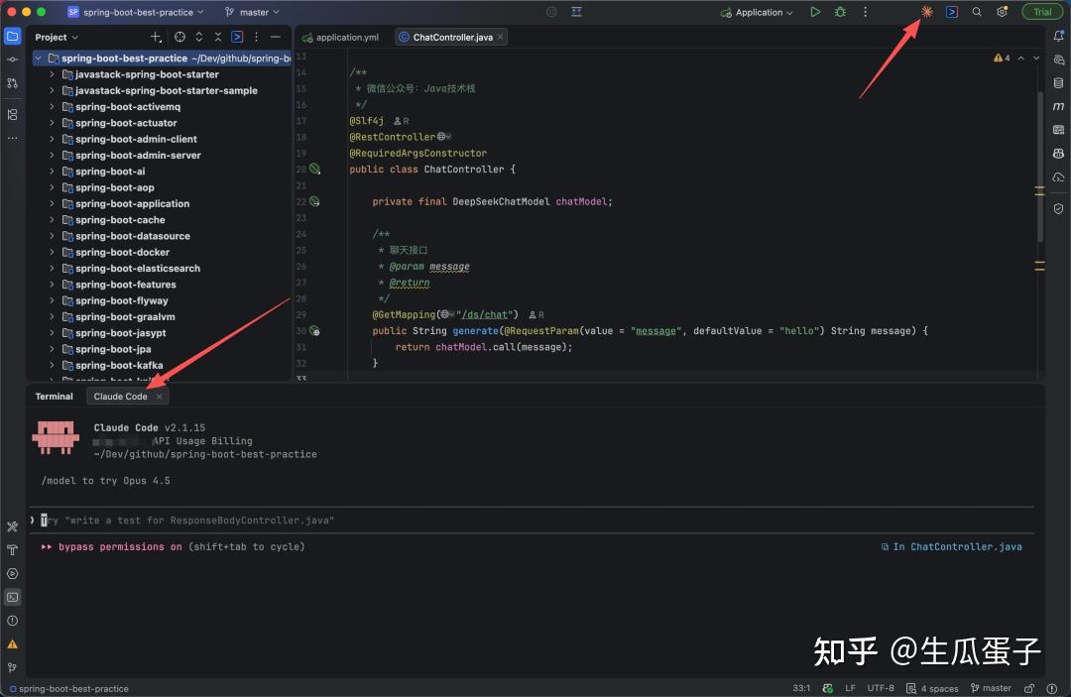Open the project name dropdown in title bar
Viewport: 1071px width, 697px height.
136,12
